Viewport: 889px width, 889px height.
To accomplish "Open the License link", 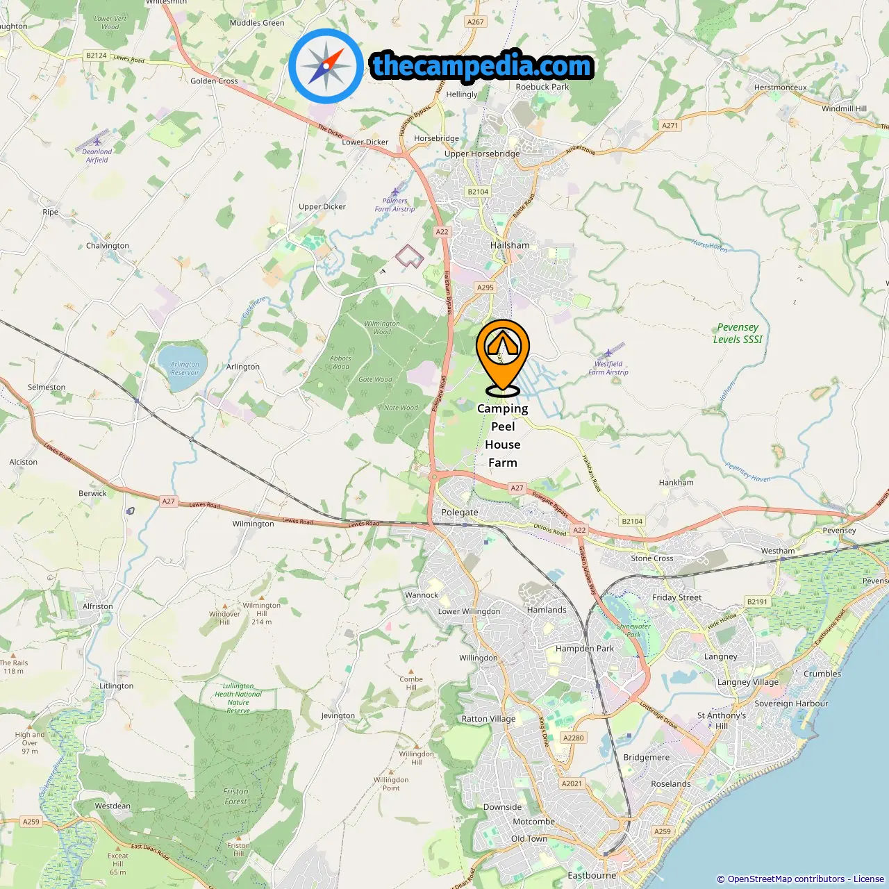I will [x=869, y=879].
